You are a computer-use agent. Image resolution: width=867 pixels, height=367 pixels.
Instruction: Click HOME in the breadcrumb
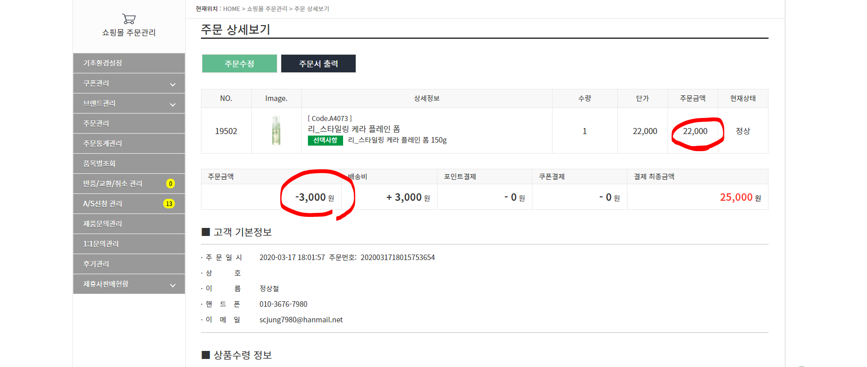[x=232, y=9]
